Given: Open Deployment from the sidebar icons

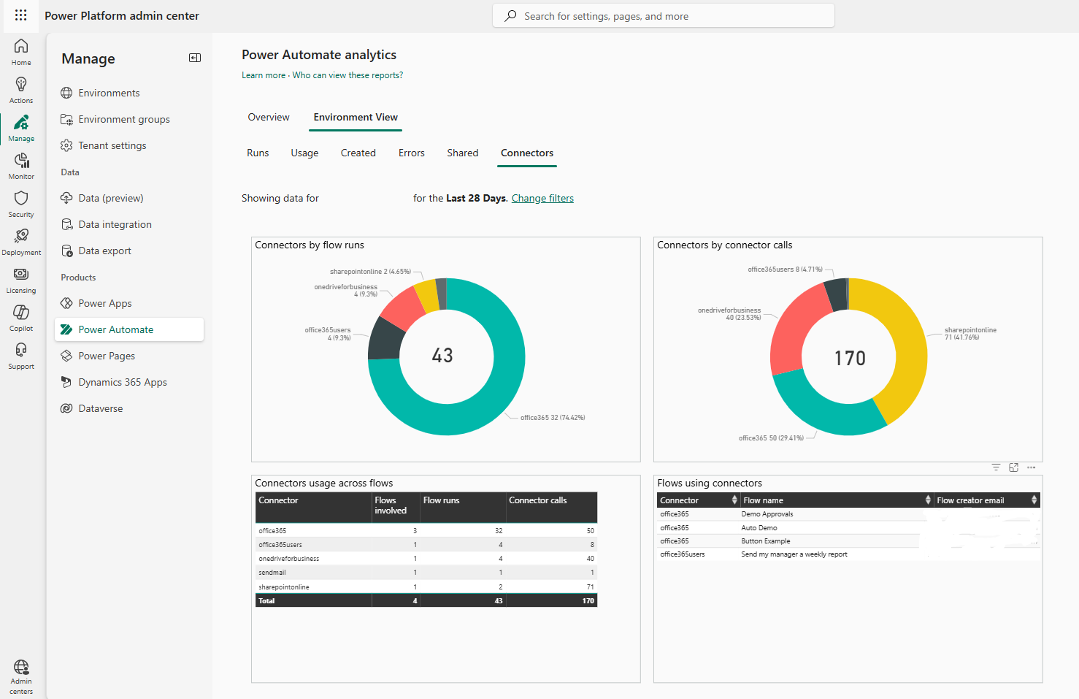Looking at the screenshot, I should [20, 241].
